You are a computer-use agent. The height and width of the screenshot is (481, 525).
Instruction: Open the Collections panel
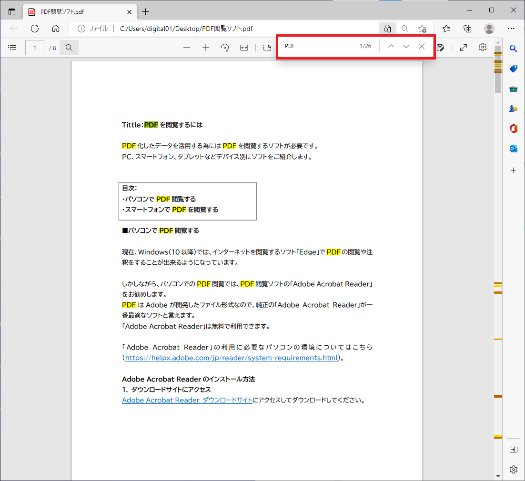467,29
